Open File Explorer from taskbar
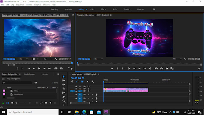204x115 pixels. [77, 112]
